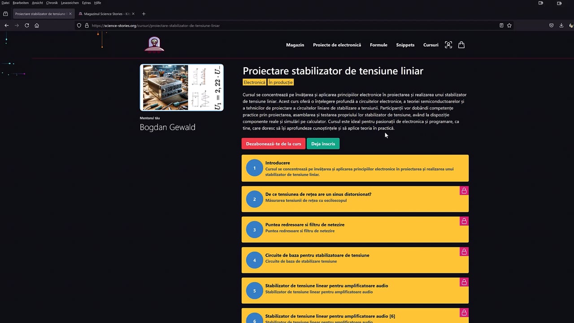This screenshot has height=323, width=574.
Task: Click the tracking protection shield icon
Action: click(x=79, y=26)
